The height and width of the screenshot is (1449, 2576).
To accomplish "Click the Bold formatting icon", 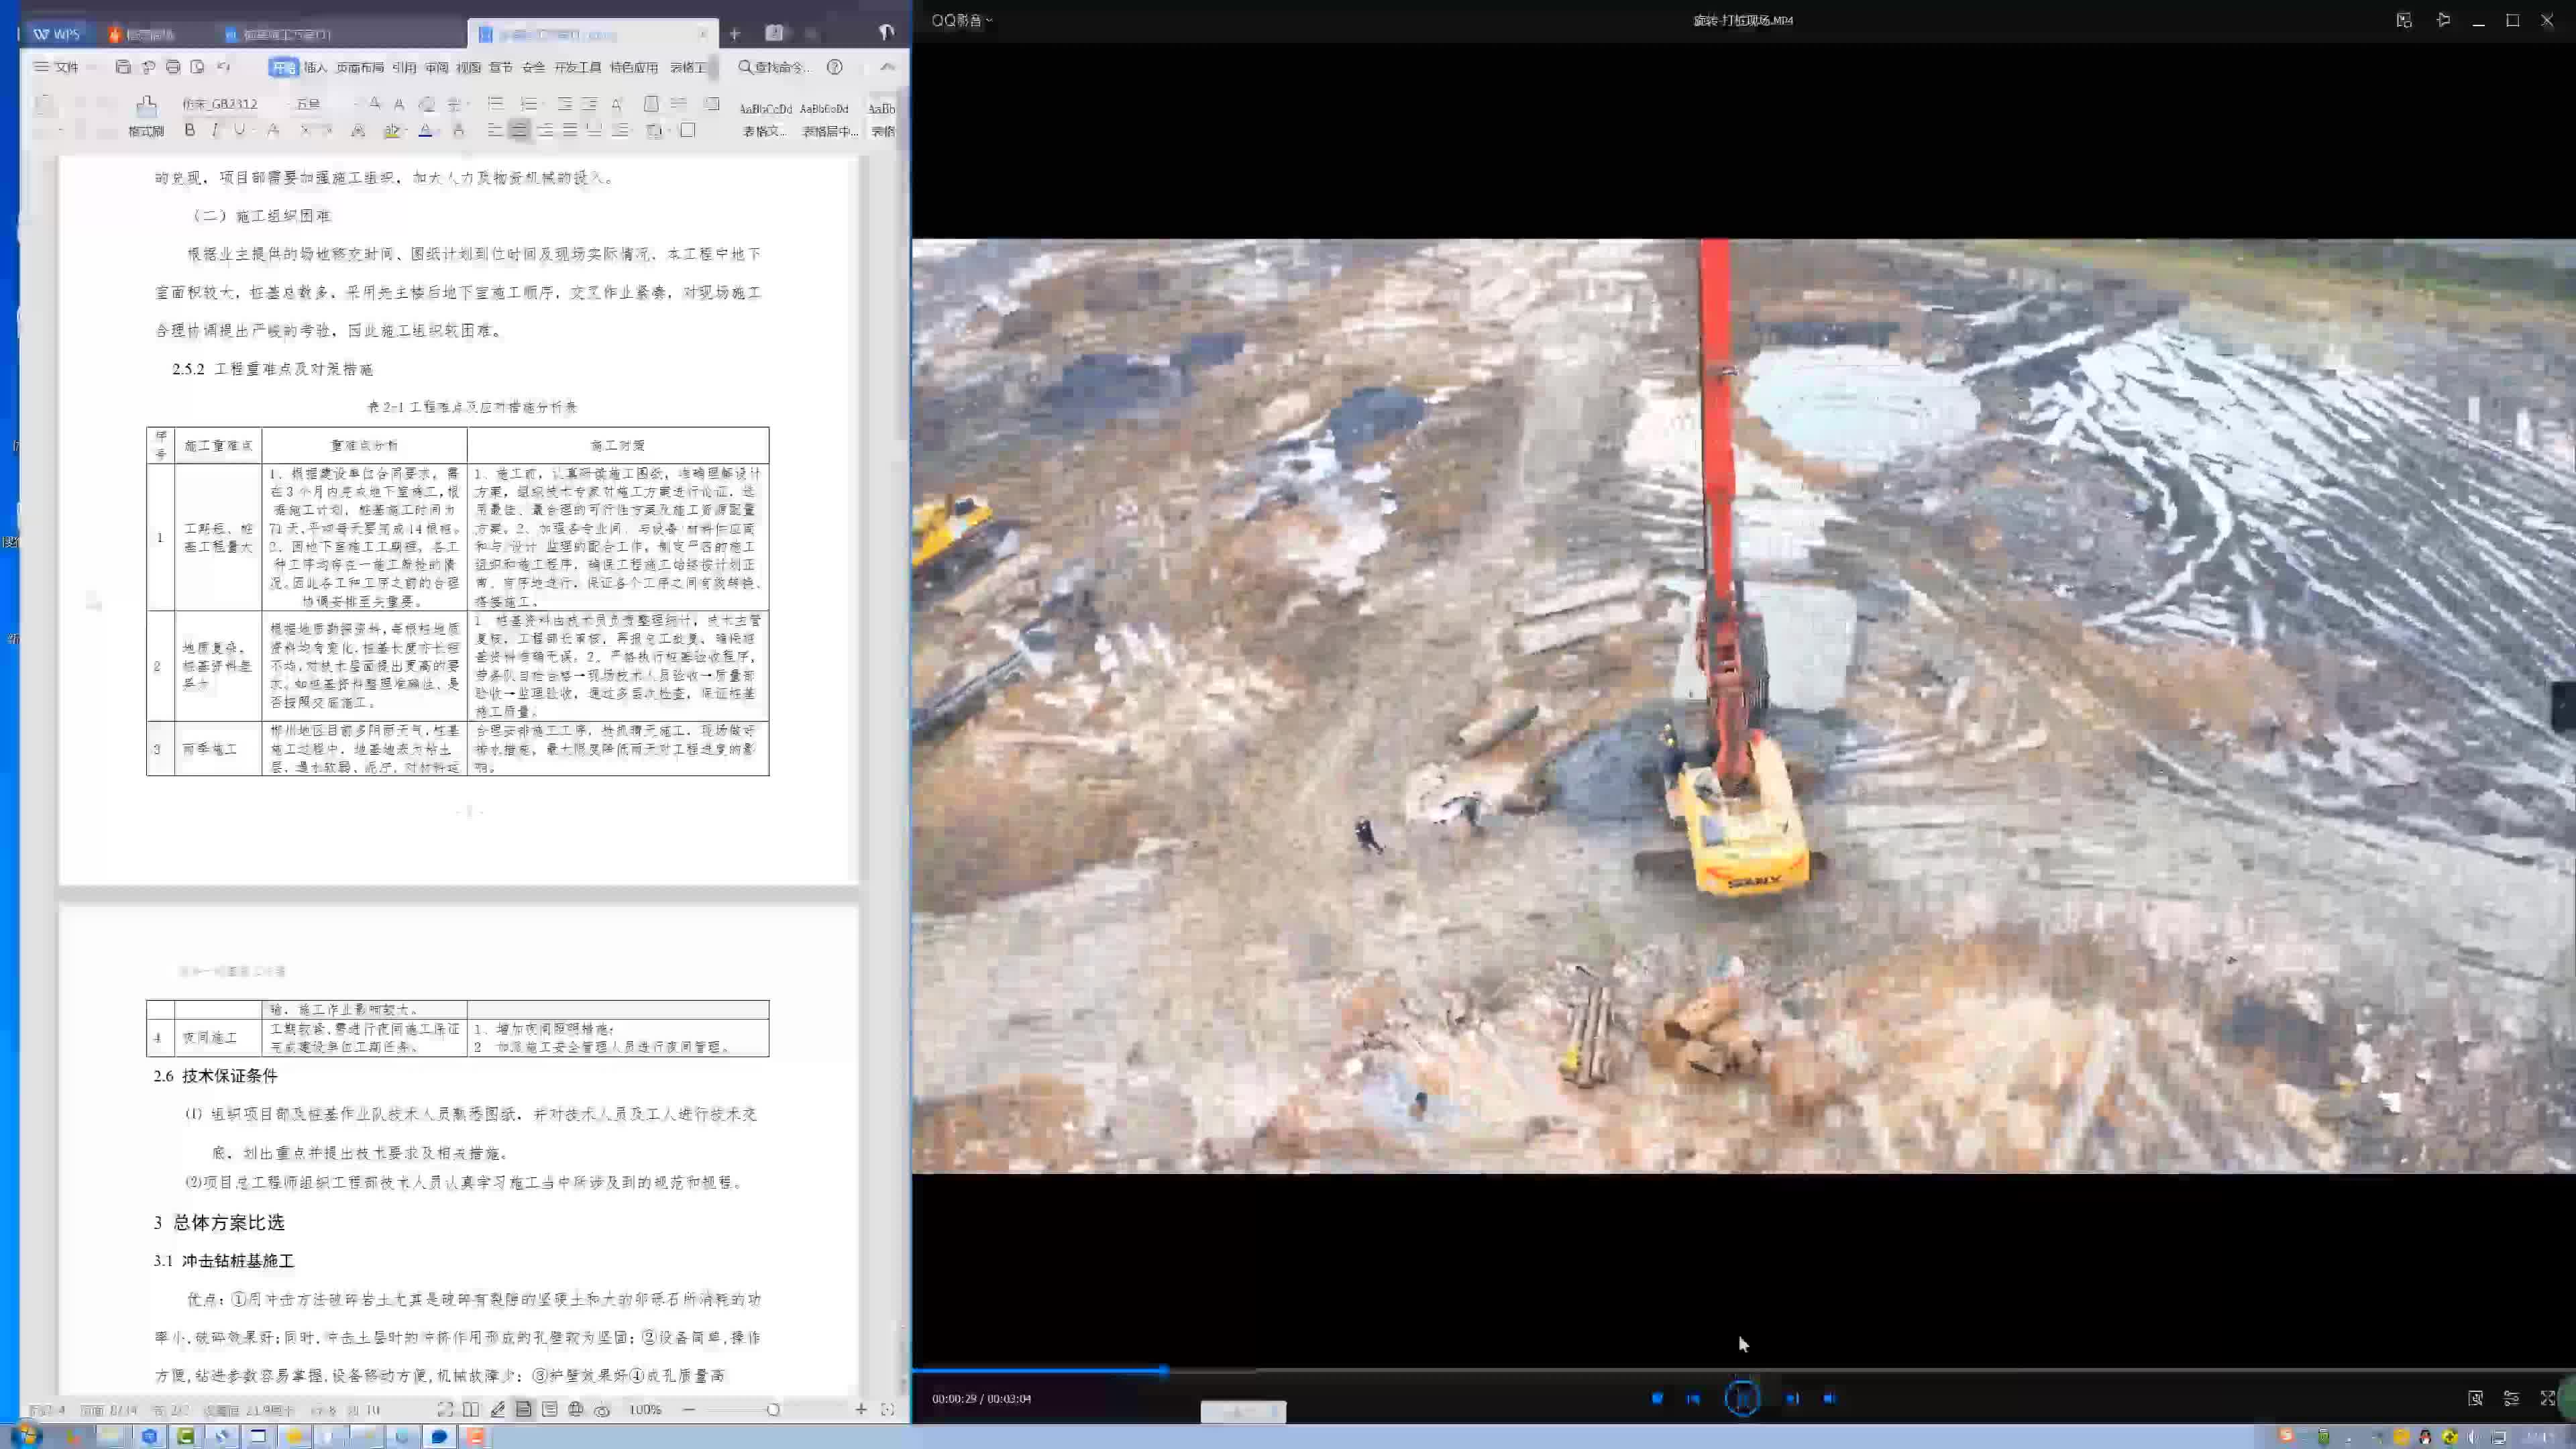I will 189,130.
